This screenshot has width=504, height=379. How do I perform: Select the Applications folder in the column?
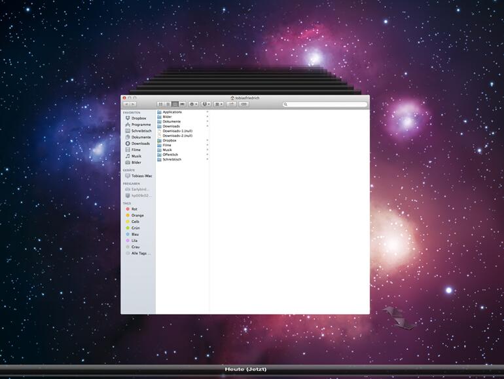pyautogui.click(x=183, y=112)
